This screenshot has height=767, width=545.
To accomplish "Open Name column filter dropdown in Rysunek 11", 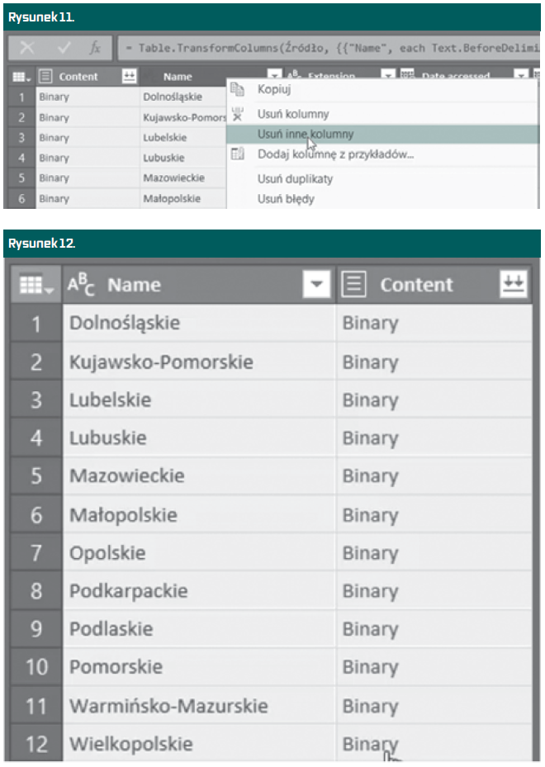I will (x=274, y=75).
